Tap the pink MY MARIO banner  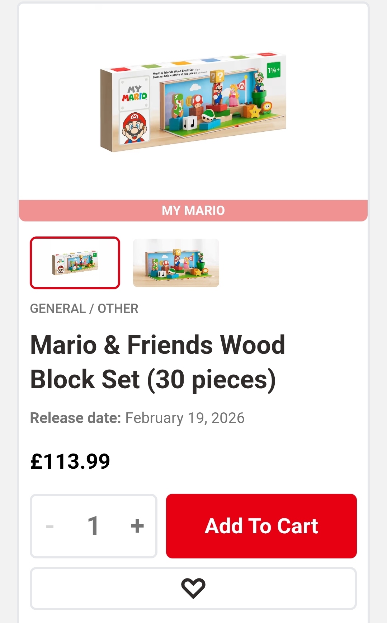pos(193,211)
